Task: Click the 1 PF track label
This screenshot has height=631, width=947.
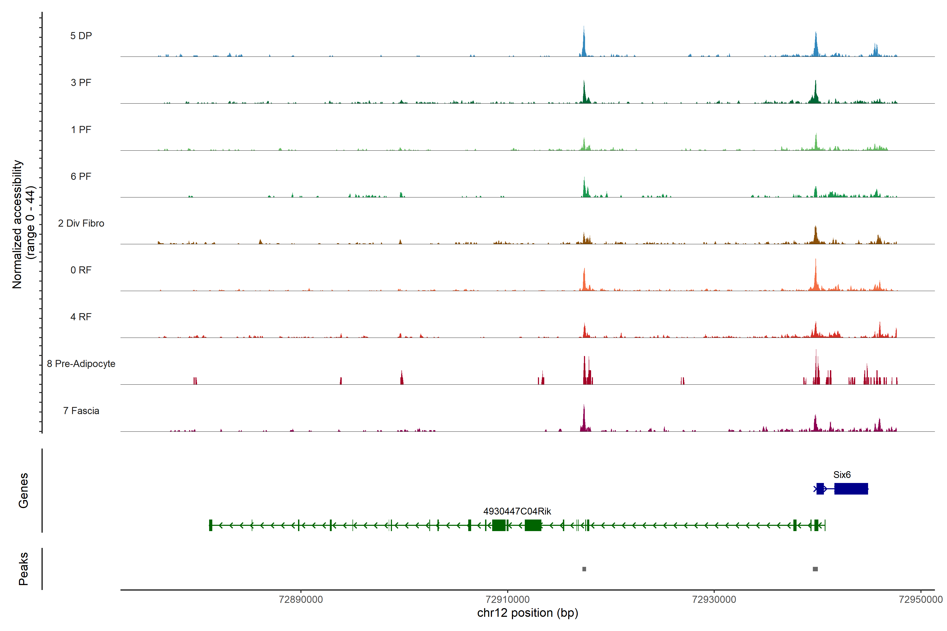Action: pos(81,130)
